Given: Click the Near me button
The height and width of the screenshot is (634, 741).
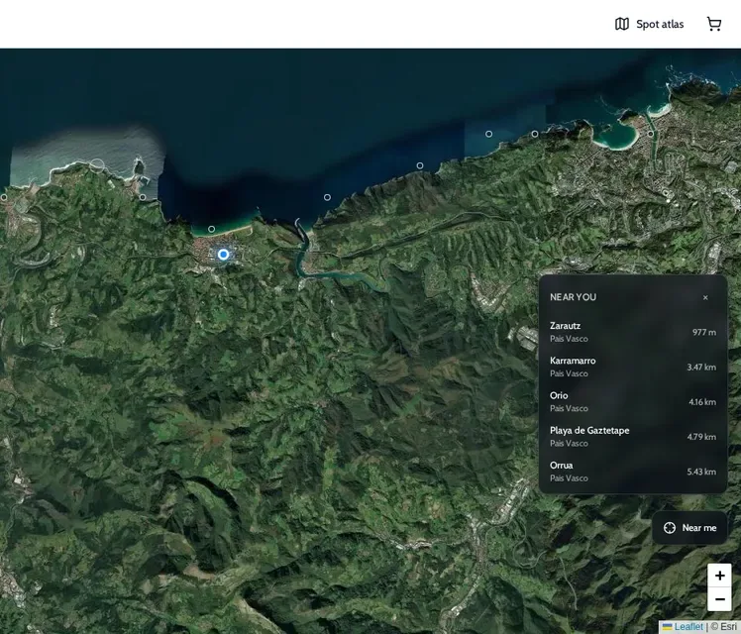Looking at the screenshot, I should point(689,528).
